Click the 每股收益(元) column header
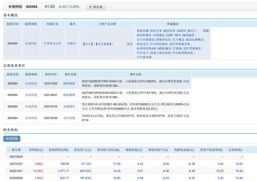Screen dimensions: 257x181 coord(134,150)
